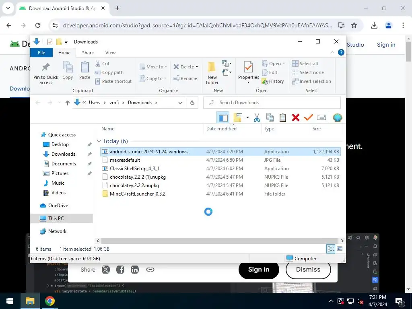Click the envelope Email toolbar icon
The height and width of the screenshot is (309, 412).
pos(321,118)
